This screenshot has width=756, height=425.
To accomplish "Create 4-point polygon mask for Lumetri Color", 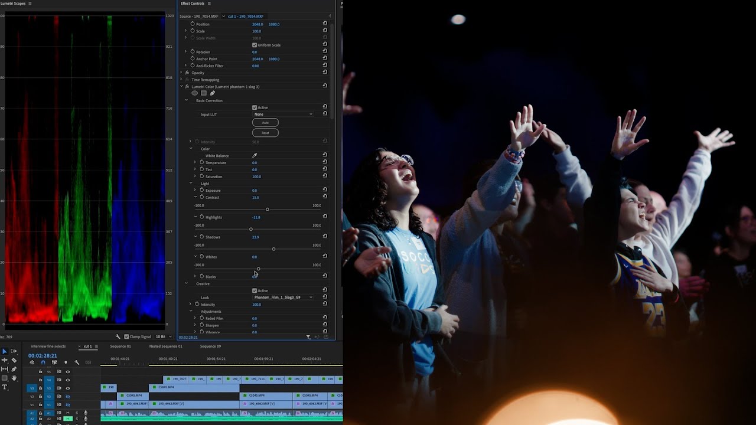I will point(203,93).
